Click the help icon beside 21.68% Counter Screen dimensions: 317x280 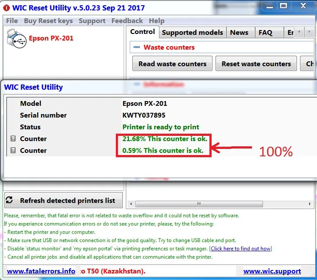pyautogui.click(x=13, y=138)
